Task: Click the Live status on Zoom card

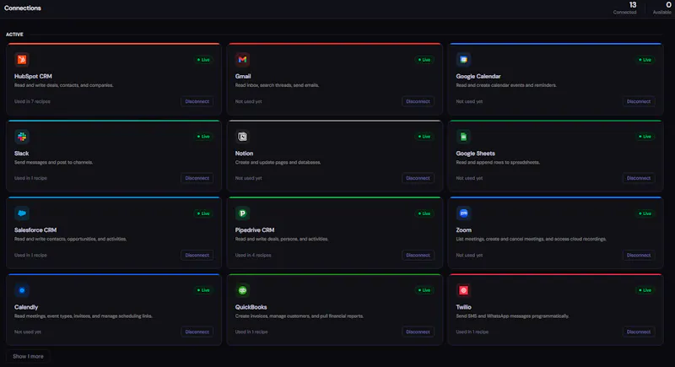Action: (645, 213)
